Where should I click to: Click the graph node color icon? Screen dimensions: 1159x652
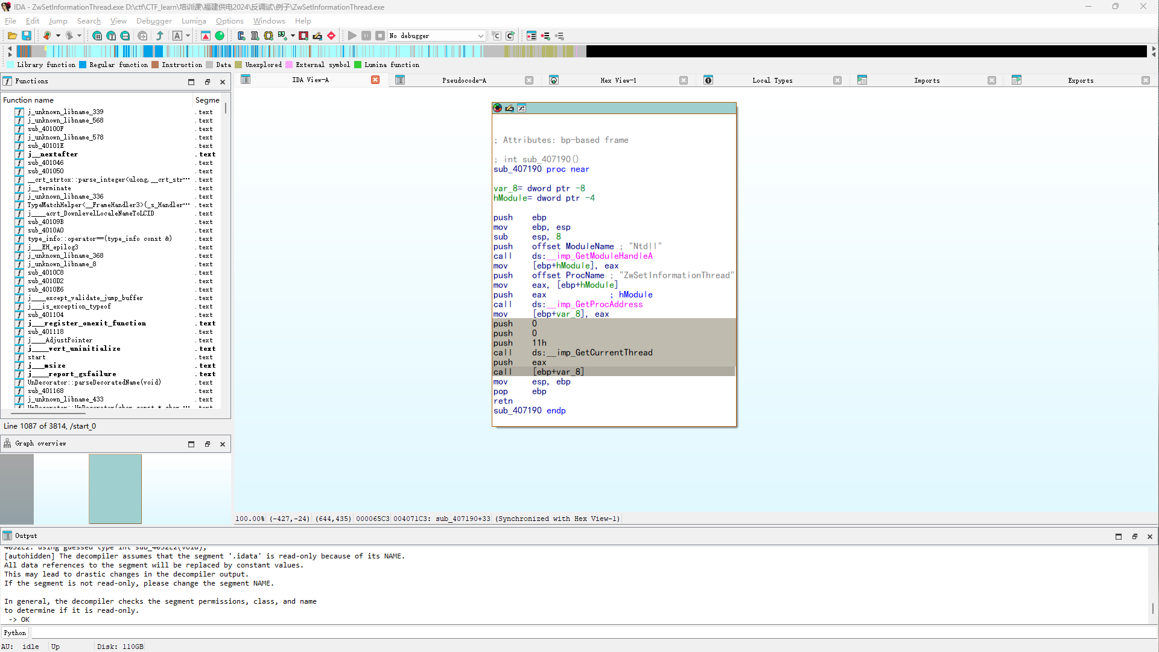click(x=498, y=108)
